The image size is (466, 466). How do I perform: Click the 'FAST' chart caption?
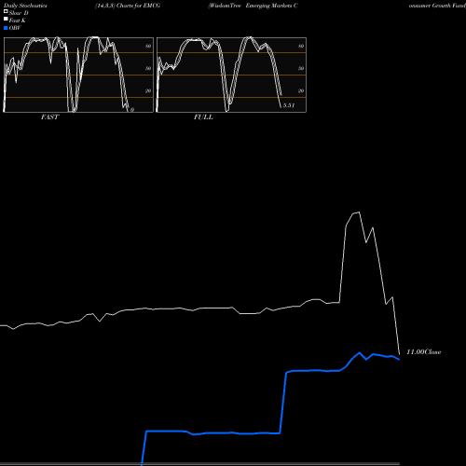(x=50, y=117)
